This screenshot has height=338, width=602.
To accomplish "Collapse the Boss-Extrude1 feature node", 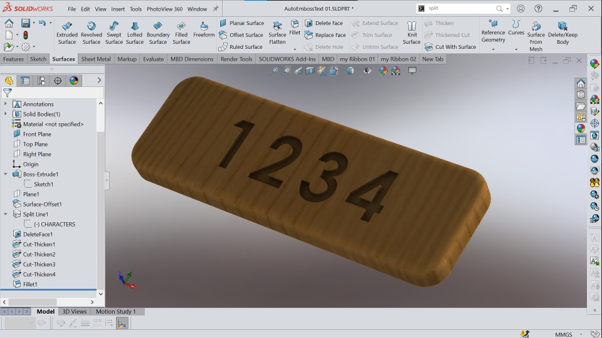I will (x=6, y=174).
